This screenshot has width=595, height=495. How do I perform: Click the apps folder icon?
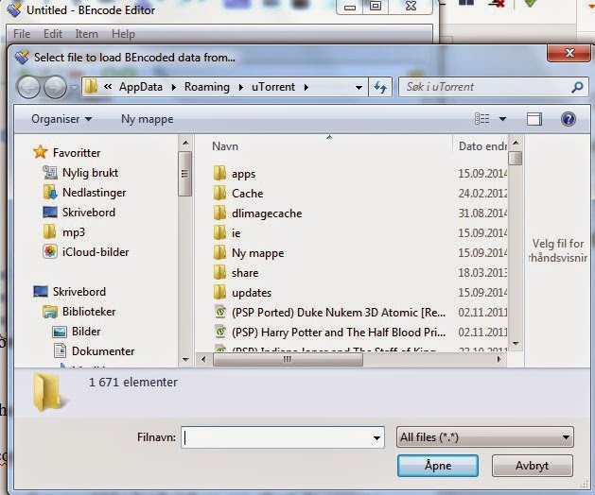point(219,173)
